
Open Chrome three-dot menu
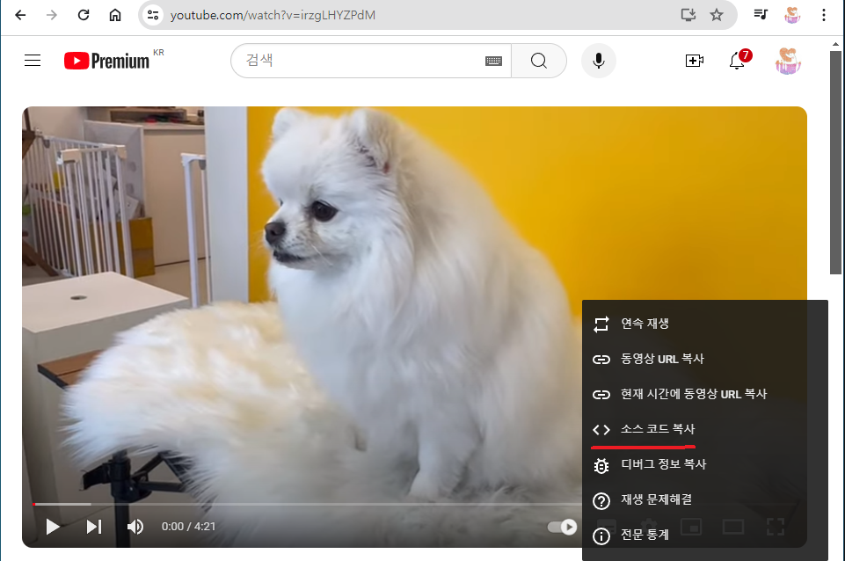[823, 15]
